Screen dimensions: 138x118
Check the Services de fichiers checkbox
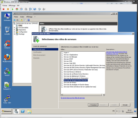pos(62,82)
